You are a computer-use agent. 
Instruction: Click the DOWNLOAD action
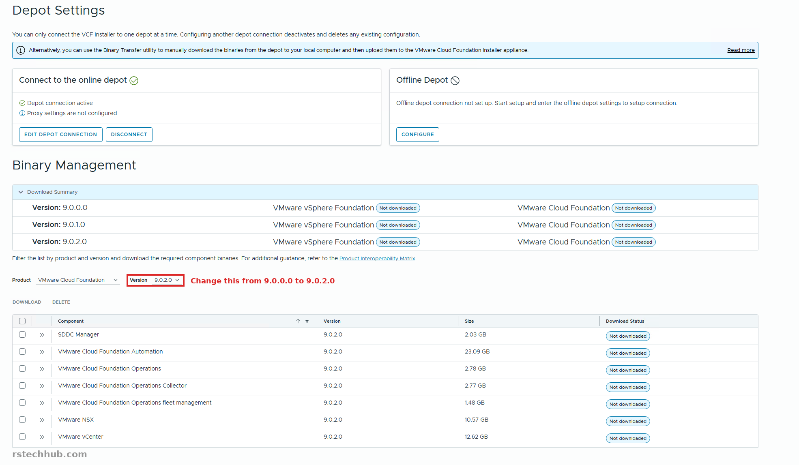[x=27, y=302]
